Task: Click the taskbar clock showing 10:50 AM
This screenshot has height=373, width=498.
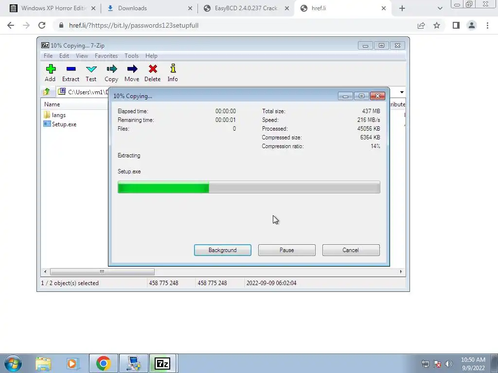Action: [473, 364]
